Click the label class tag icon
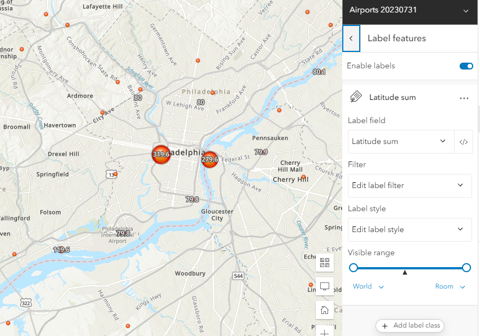The width and height of the screenshot is (480, 336). click(x=356, y=97)
